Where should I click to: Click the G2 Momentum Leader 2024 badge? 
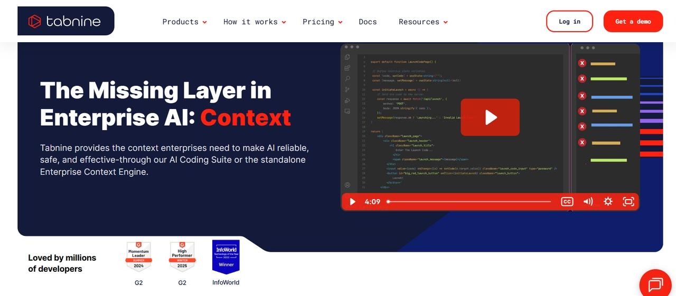(138, 256)
